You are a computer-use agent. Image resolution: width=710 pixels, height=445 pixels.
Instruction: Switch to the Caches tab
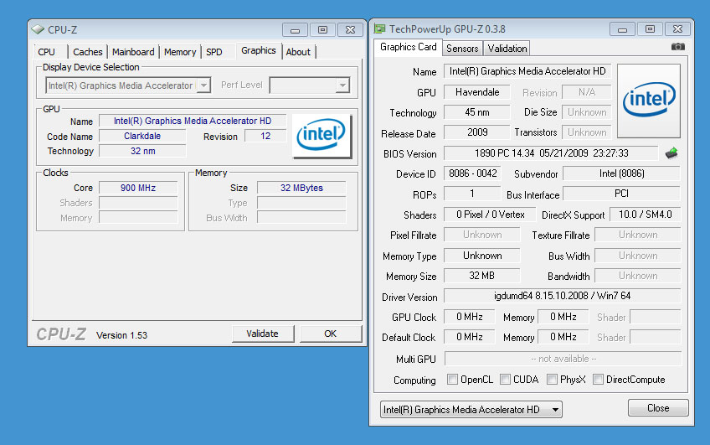pyautogui.click(x=88, y=52)
